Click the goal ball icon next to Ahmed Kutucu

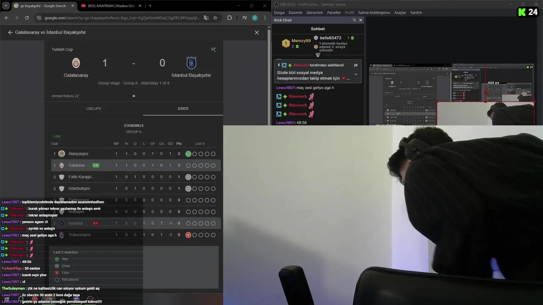[134, 96]
